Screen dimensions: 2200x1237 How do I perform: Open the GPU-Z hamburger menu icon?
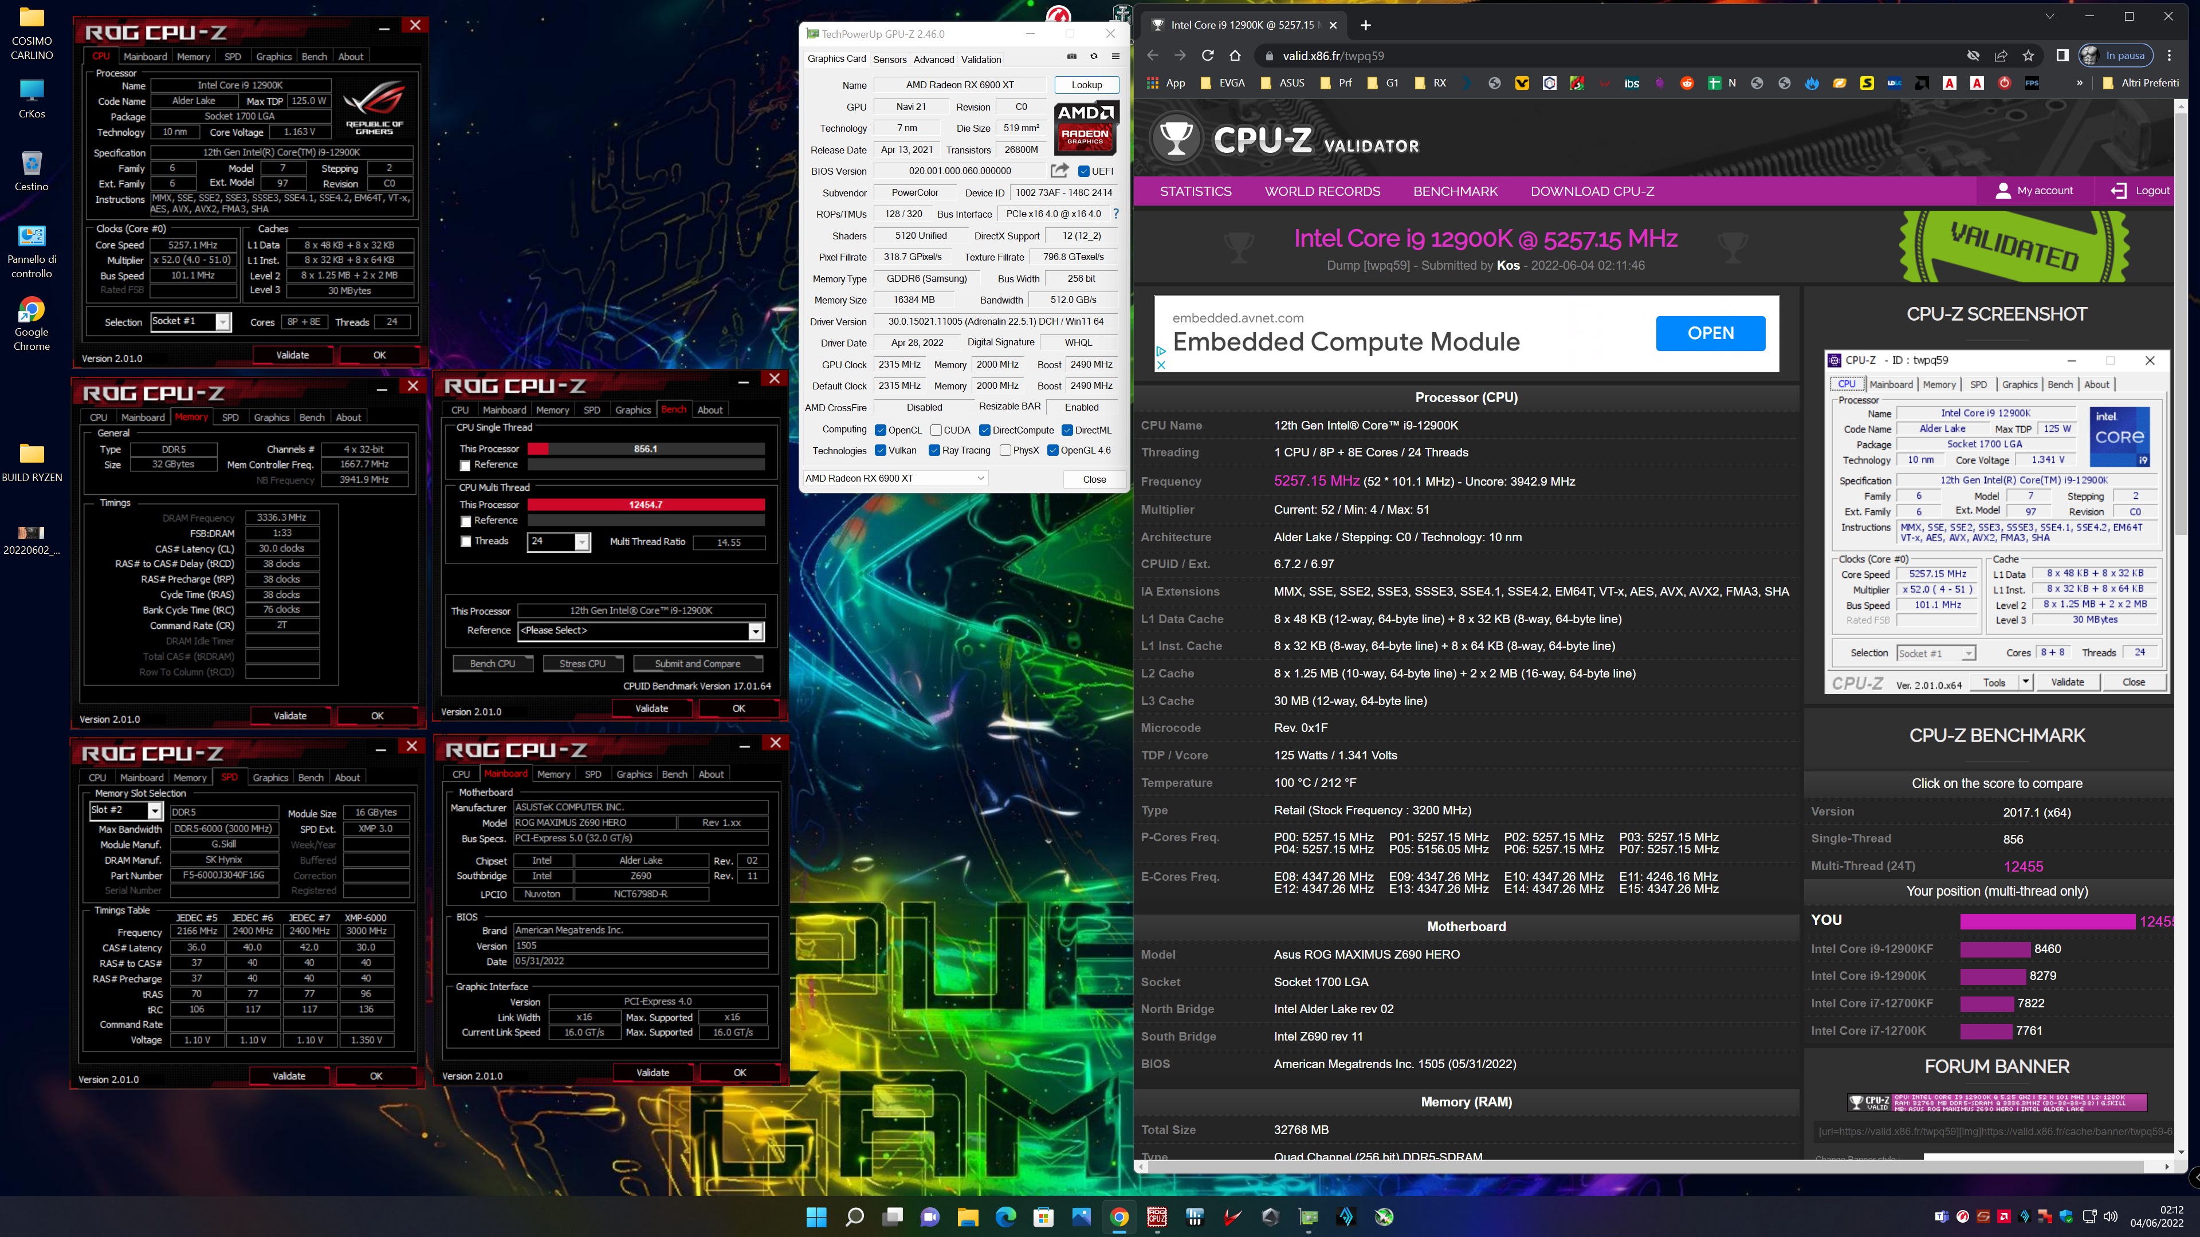1115,56
